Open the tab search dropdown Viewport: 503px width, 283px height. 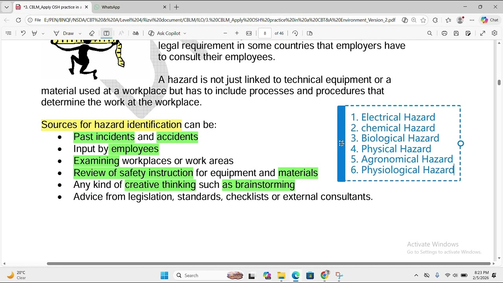click(6, 7)
